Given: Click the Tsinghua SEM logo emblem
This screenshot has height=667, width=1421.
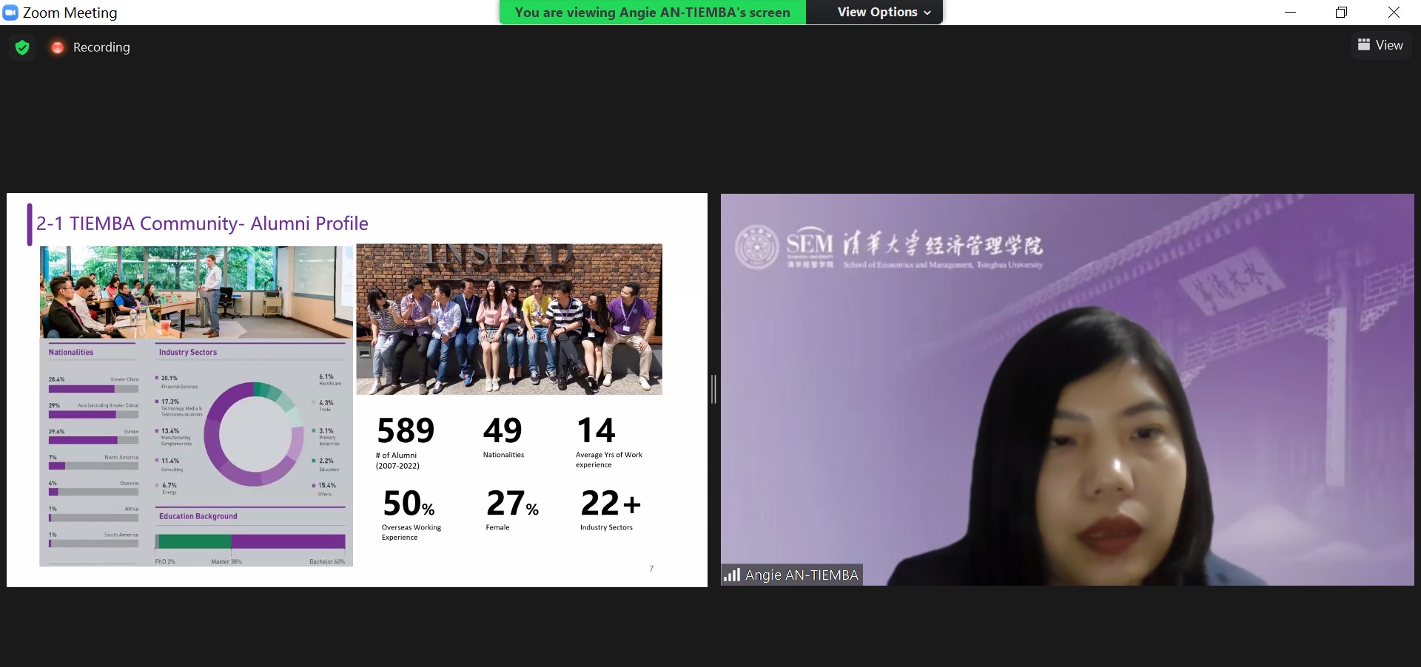Looking at the screenshot, I should 756,247.
